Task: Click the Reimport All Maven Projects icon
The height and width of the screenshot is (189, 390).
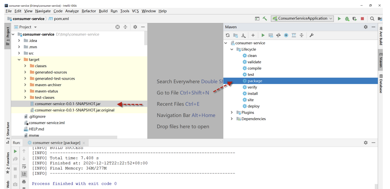Action: [x=228, y=35]
